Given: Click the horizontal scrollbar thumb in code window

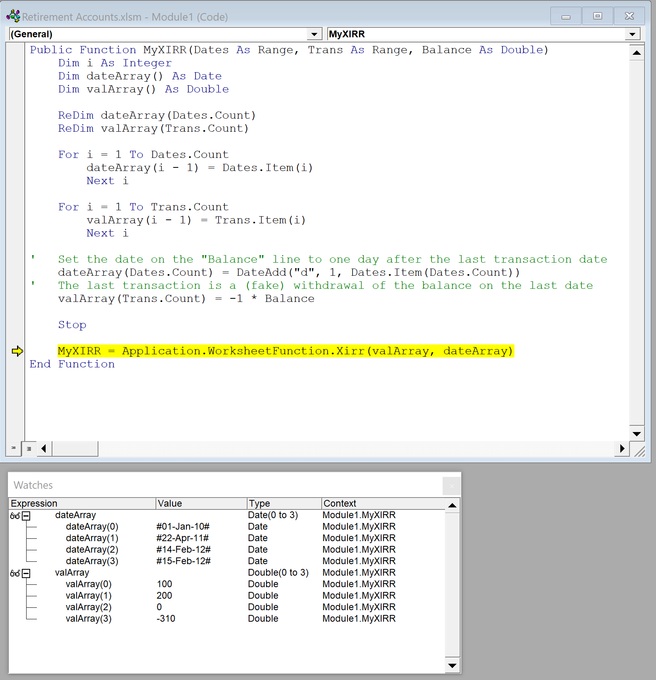Looking at the screenshot, I should point(75,448).
